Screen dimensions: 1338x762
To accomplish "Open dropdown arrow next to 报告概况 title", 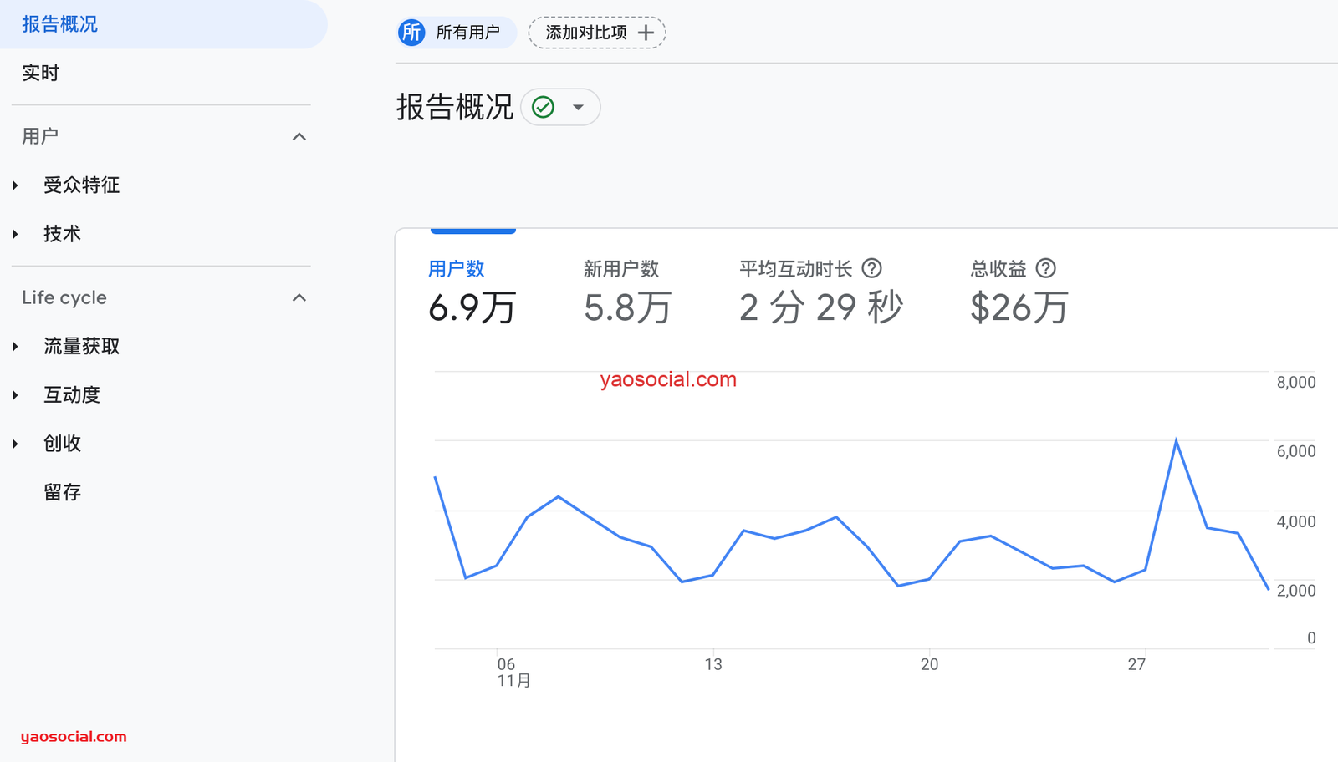I will (578, 107).
